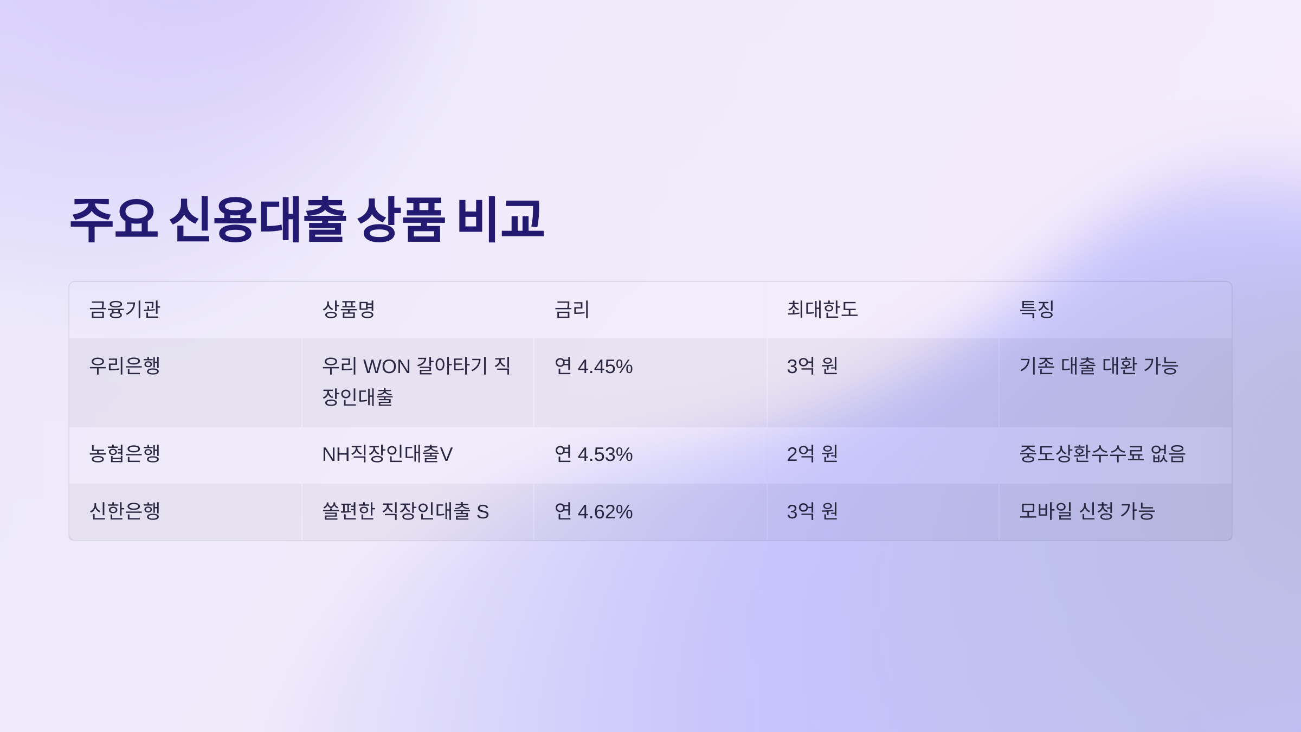
Task: Select the 상품명 column header
Action: point(349,310)
